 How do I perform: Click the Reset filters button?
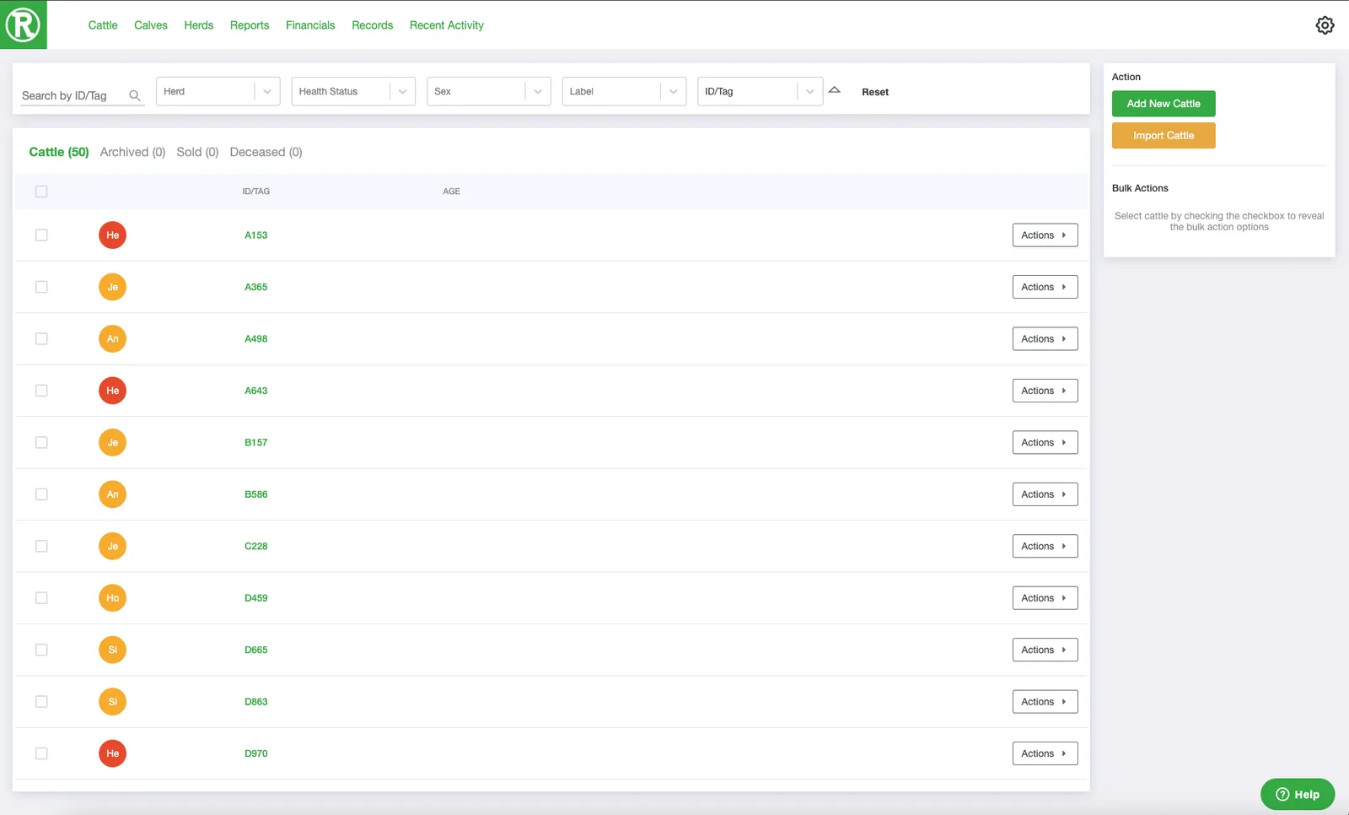point(875,92)
